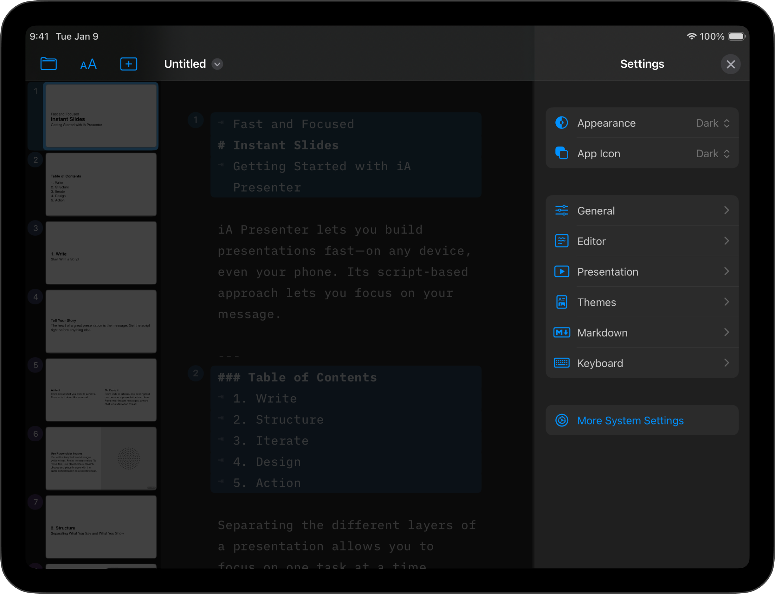Image resolution: width=775 pixels, height=594 pixels.
Task: Select the Table of Contents slide thumbnail
Action: (101, 184)
